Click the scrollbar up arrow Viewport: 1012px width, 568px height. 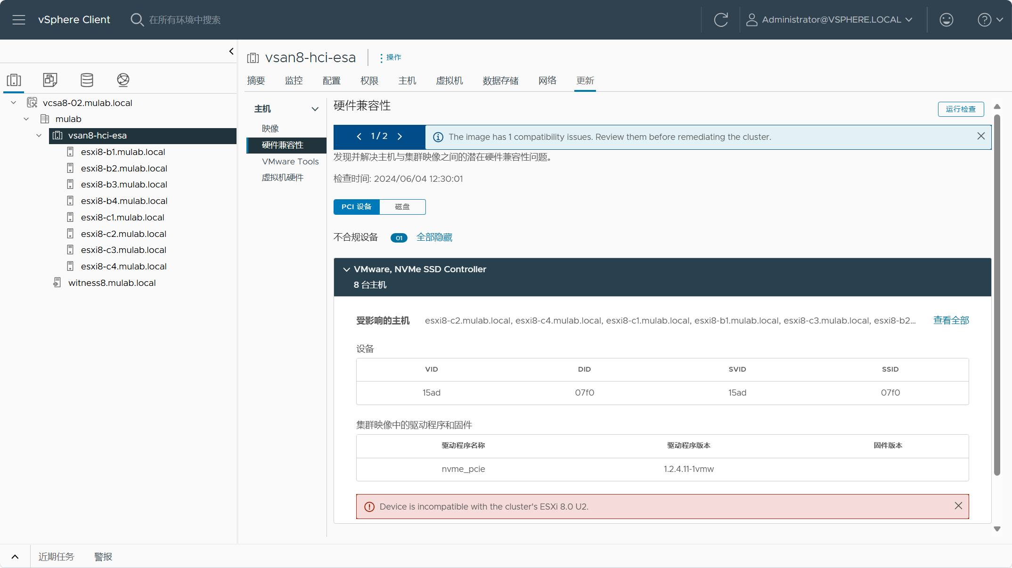pyautogui.click(x=997, y=106)
